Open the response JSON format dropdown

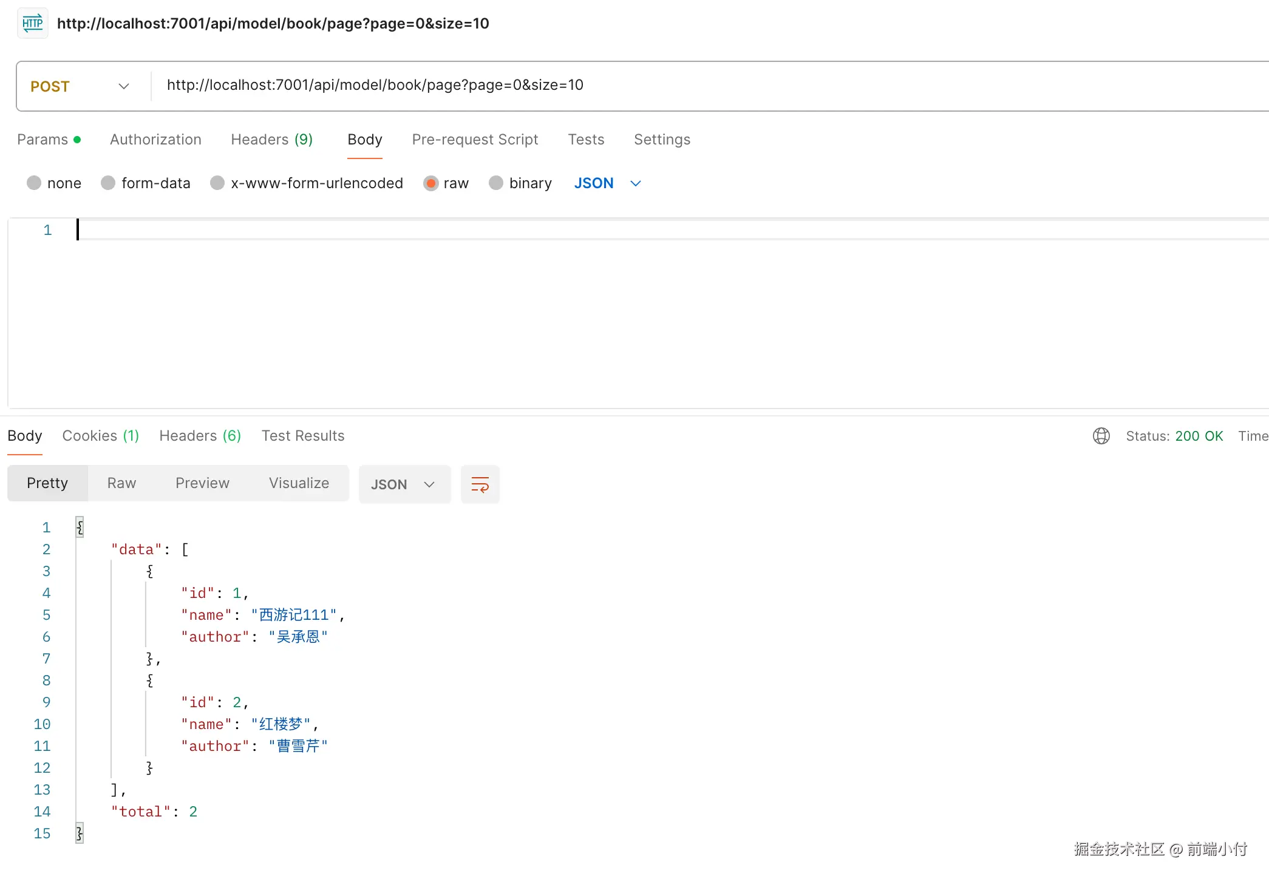404,484
